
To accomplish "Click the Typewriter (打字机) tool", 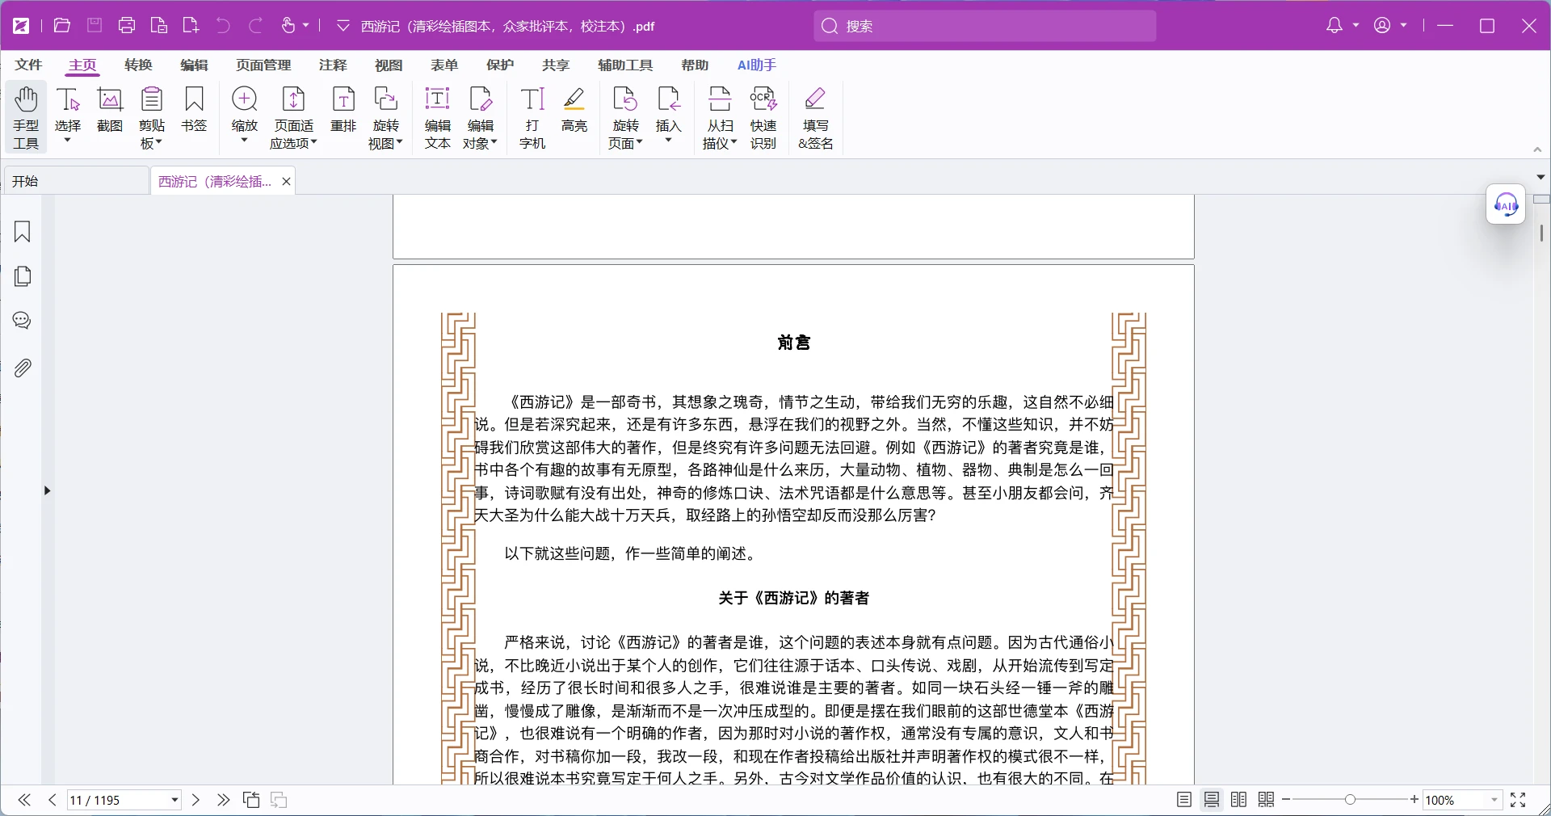I will pos(532,117).
